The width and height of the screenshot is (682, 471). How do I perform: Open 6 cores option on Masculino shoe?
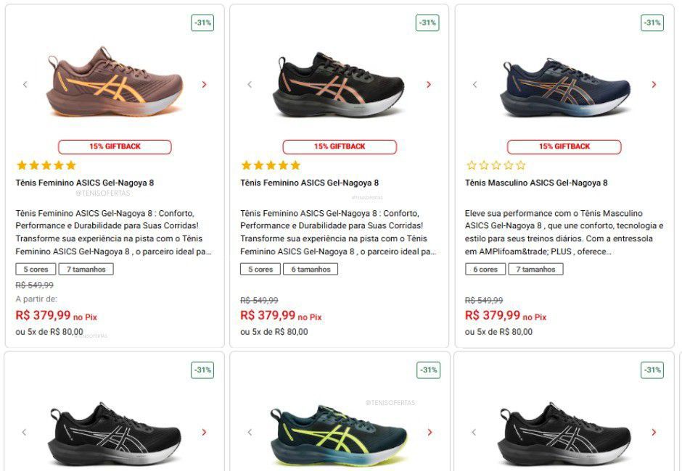[485, 270]
